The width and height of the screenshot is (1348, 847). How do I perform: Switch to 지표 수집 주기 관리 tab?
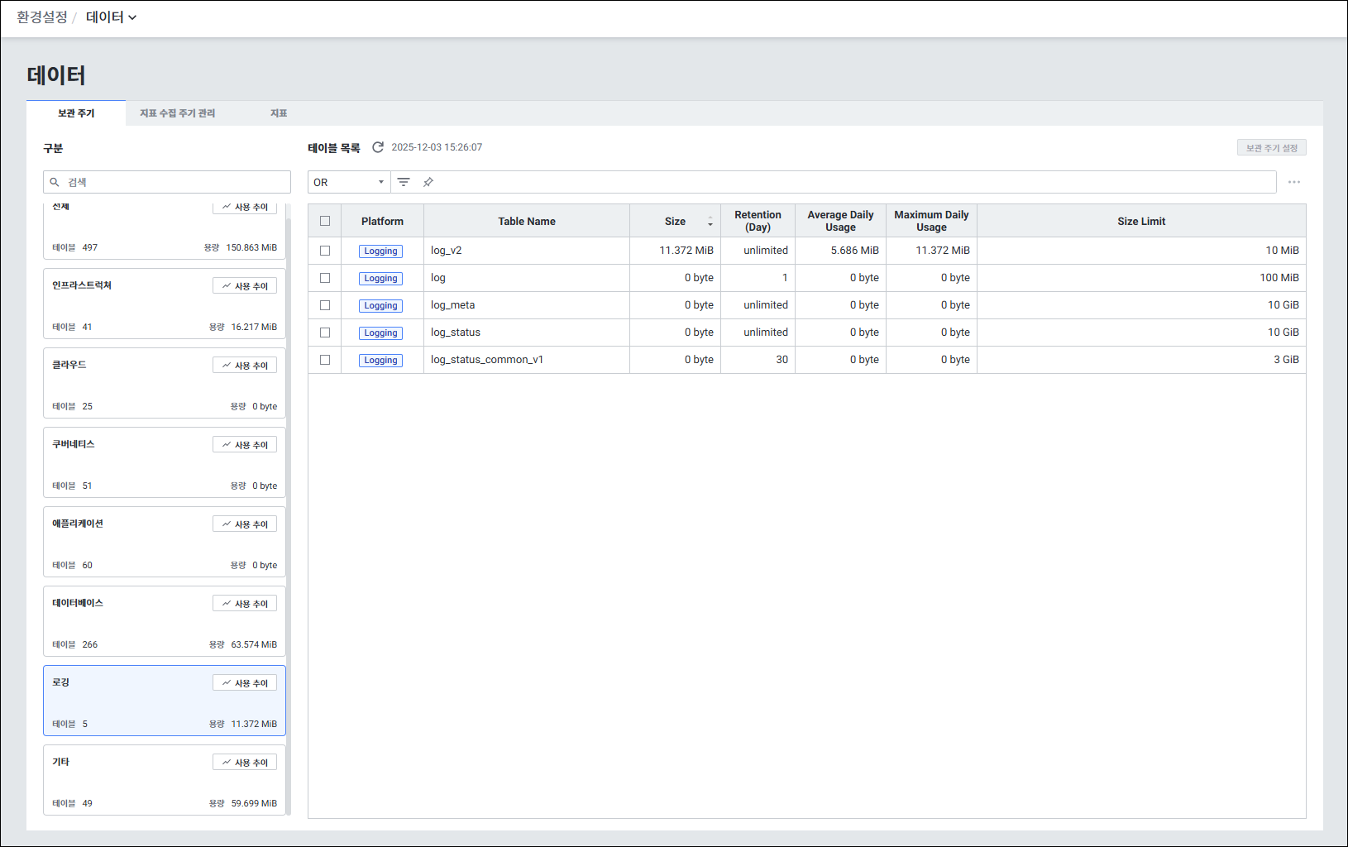click(177, 113)
